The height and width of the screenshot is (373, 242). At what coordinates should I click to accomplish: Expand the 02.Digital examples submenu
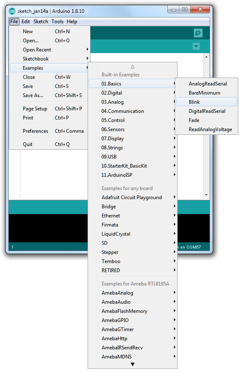point(132,93)
